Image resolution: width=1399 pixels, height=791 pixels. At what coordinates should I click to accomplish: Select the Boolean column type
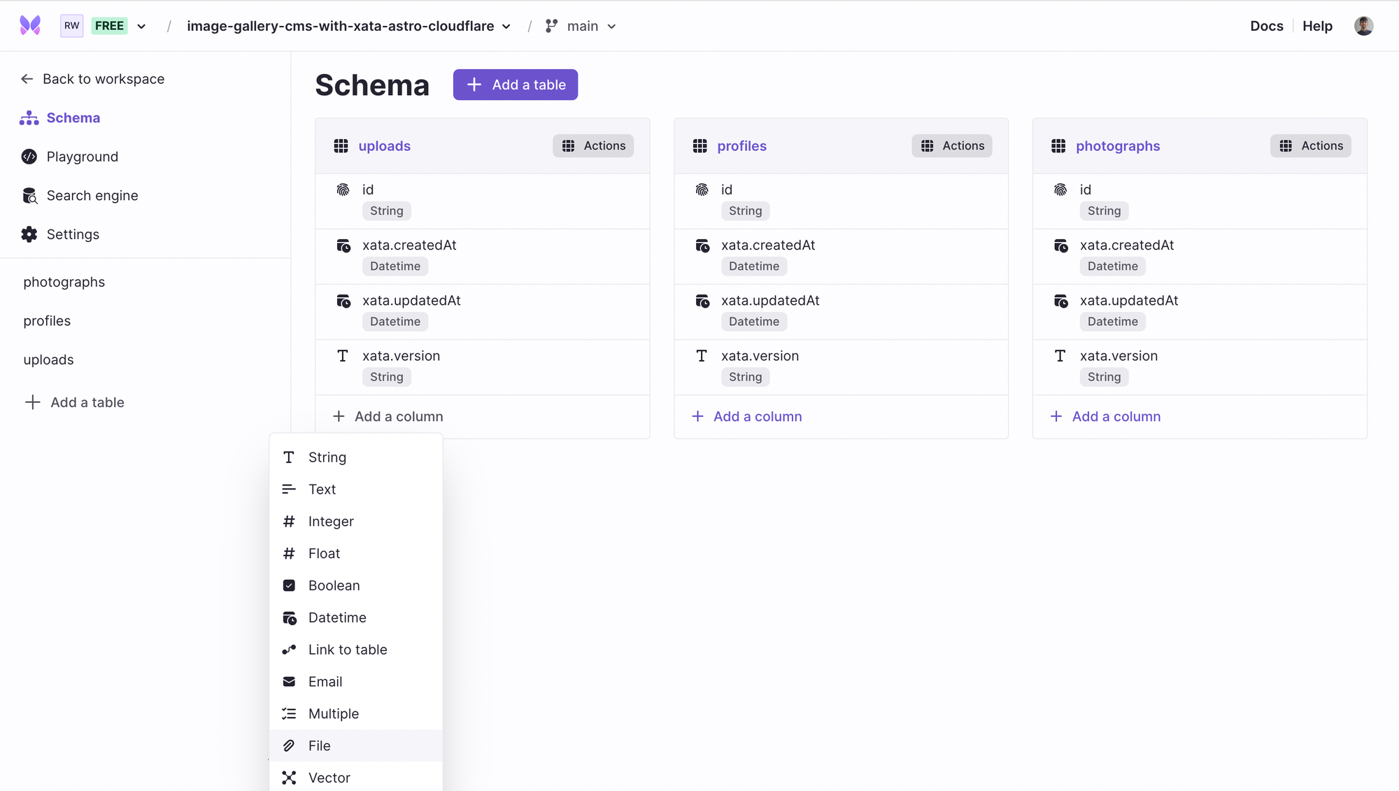(x=334, y=585)
